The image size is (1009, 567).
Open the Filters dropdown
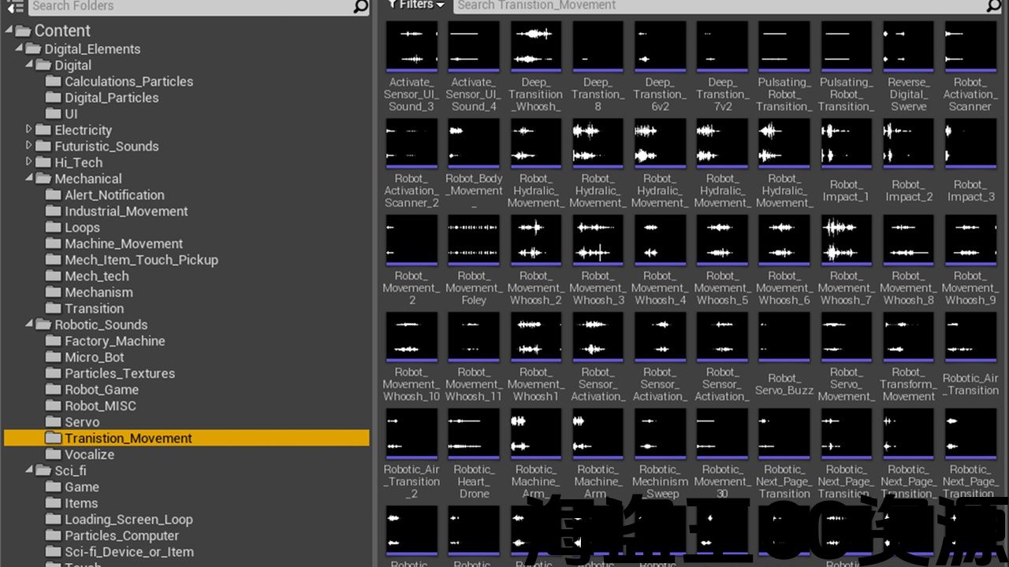click(x=416, y=5)
